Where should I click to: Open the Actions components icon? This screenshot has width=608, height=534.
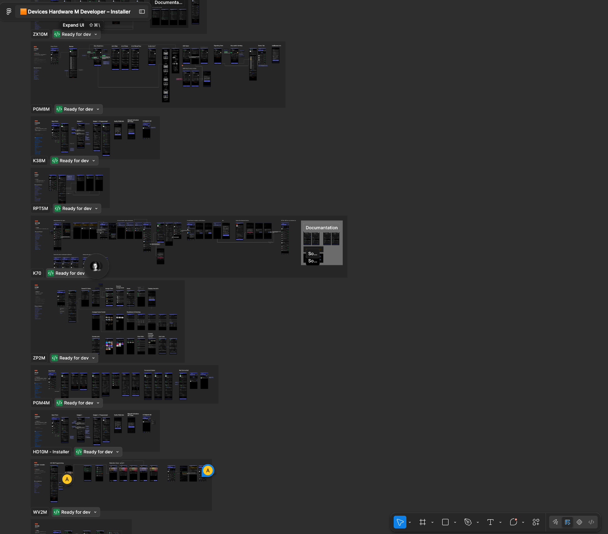536,522
